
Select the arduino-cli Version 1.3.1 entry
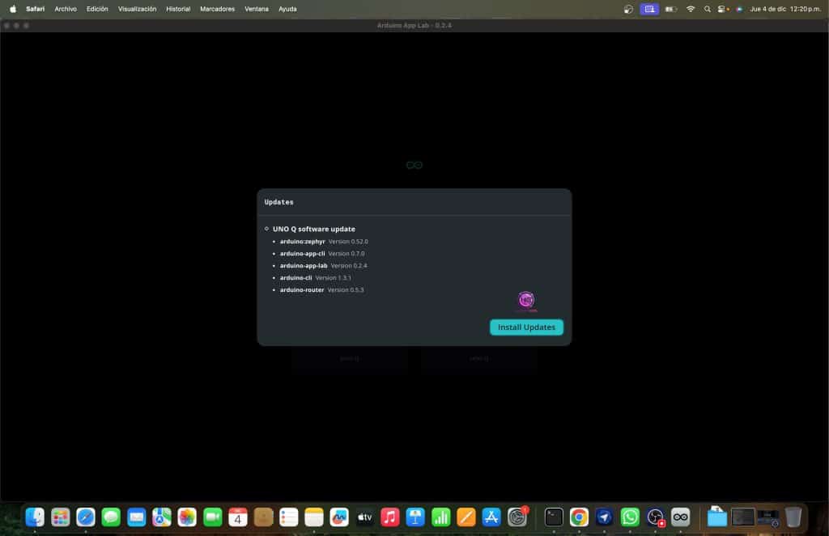coord(315,278)
